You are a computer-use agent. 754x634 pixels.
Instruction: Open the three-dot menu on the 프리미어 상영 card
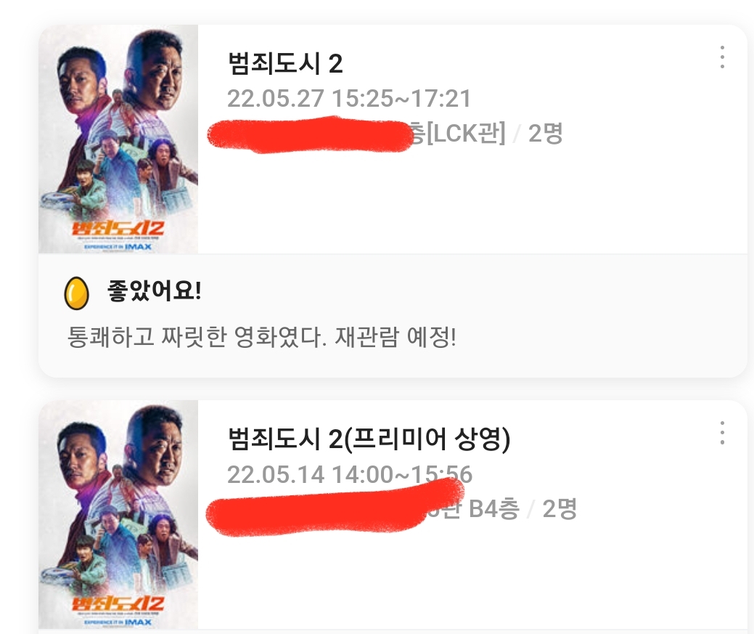(x=721, y=433)
